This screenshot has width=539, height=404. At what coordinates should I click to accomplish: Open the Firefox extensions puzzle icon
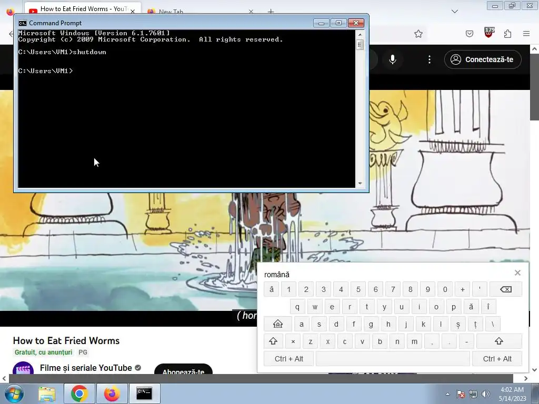[x=507, y=34]
